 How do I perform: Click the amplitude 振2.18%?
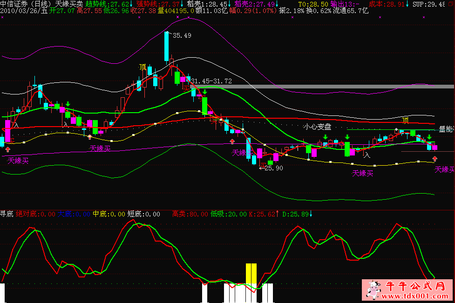[x=292, y=11]
